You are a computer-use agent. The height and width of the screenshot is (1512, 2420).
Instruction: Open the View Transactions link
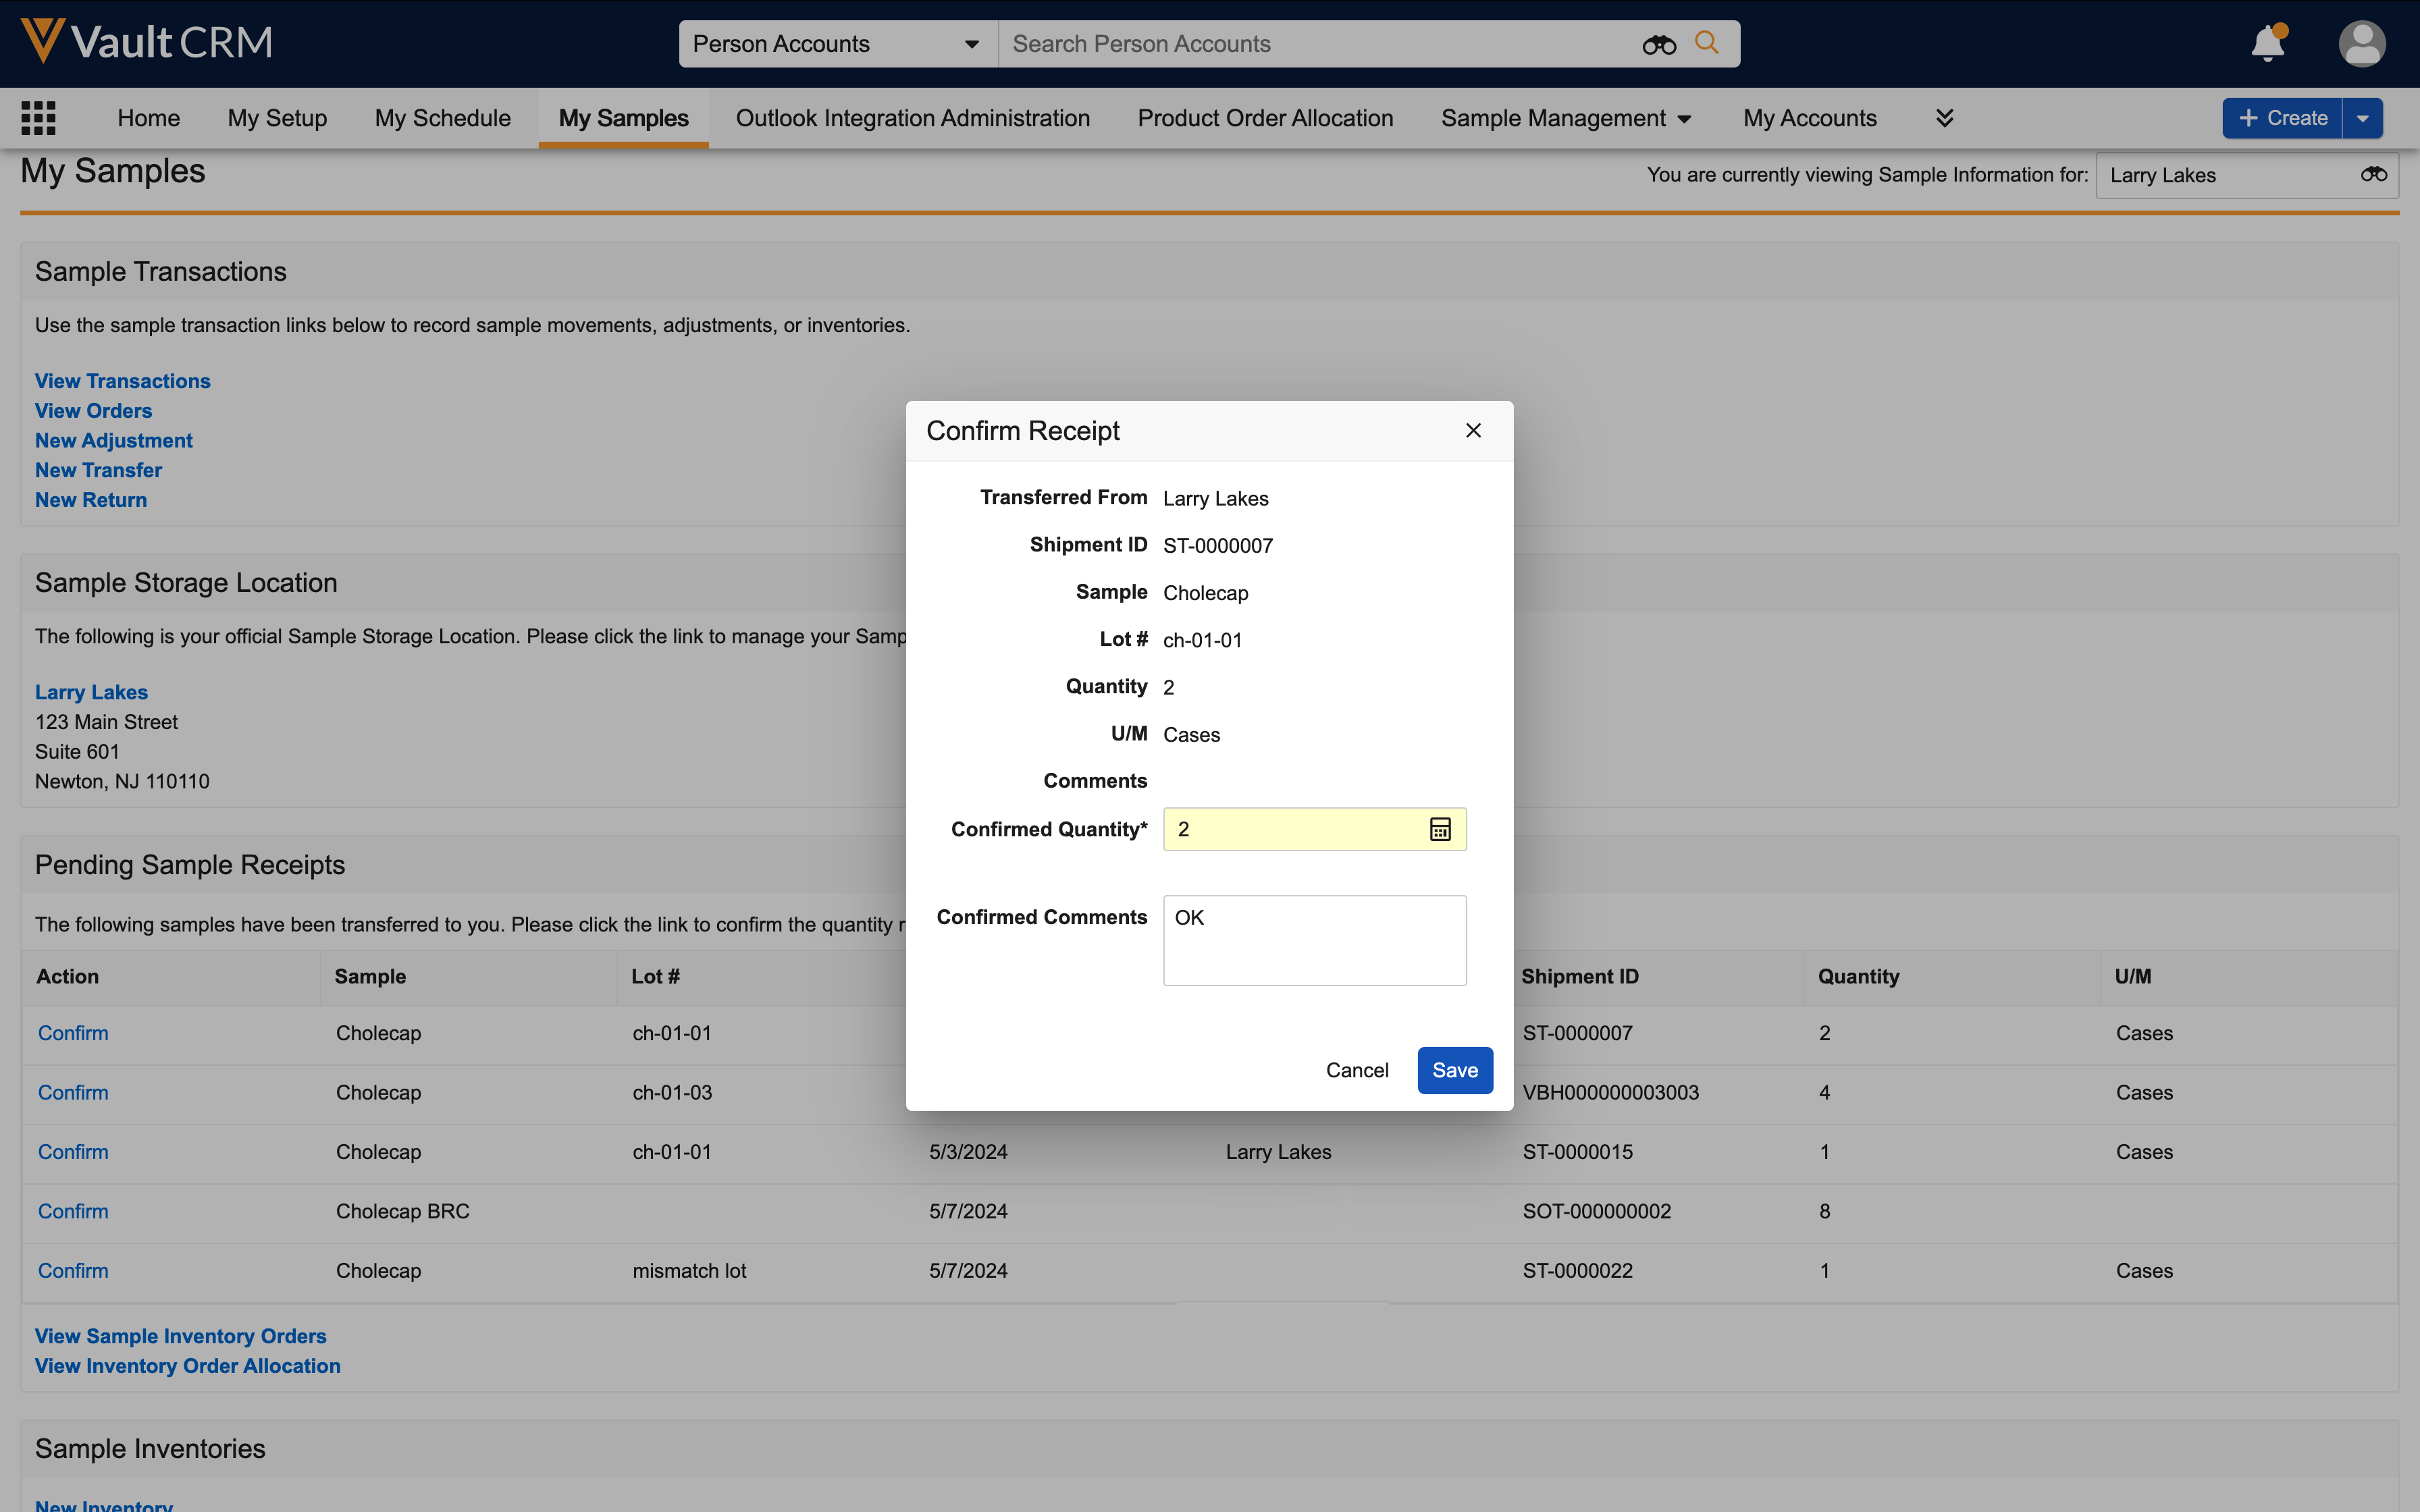pyautogui.click(x=122, y=381)
